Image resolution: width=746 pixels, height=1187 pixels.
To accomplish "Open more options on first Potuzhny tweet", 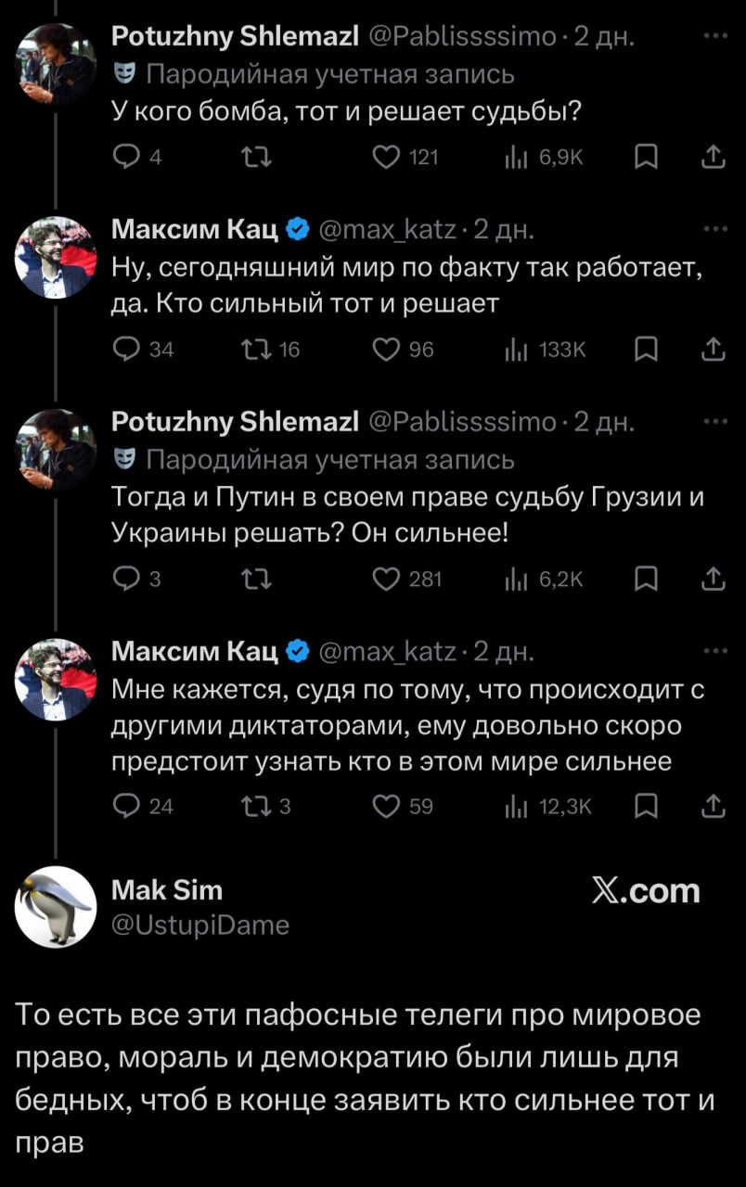I will [x=714, y=37].
